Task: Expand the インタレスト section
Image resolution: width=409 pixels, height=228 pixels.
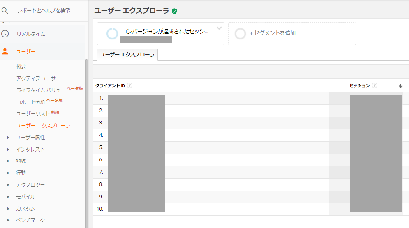Action: pyautogui.click(x=8, y=150)
